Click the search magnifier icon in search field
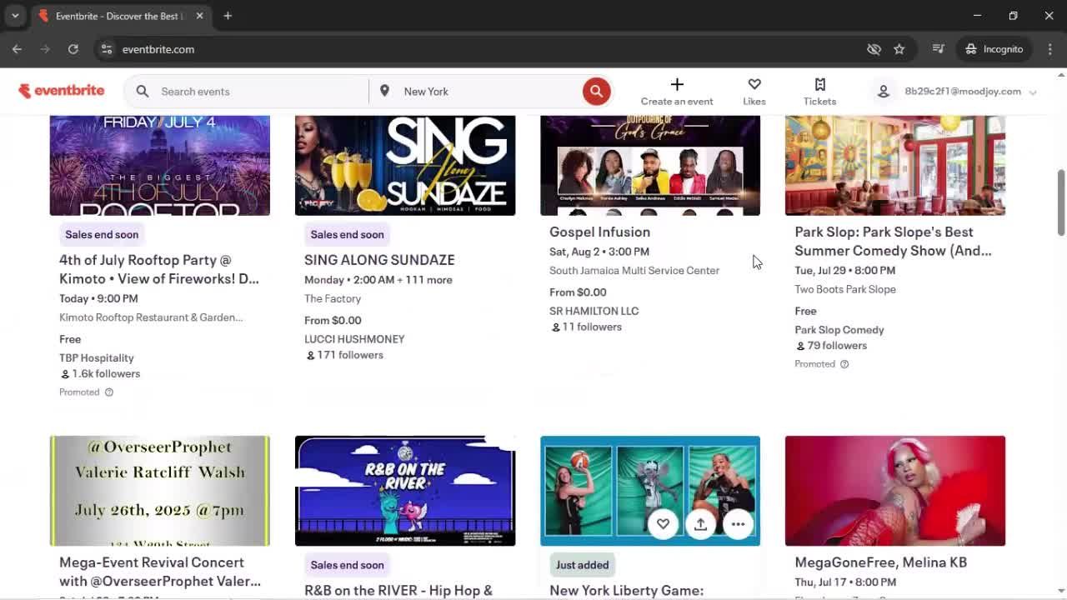 click(143, 92)
